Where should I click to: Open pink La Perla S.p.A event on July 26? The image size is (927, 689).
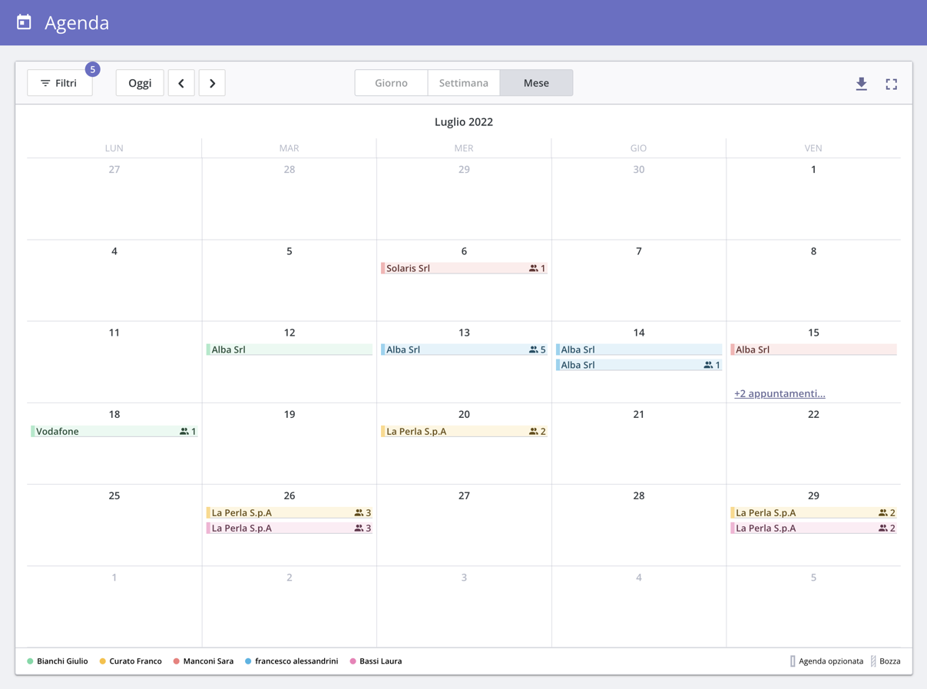tap(276, 528)
